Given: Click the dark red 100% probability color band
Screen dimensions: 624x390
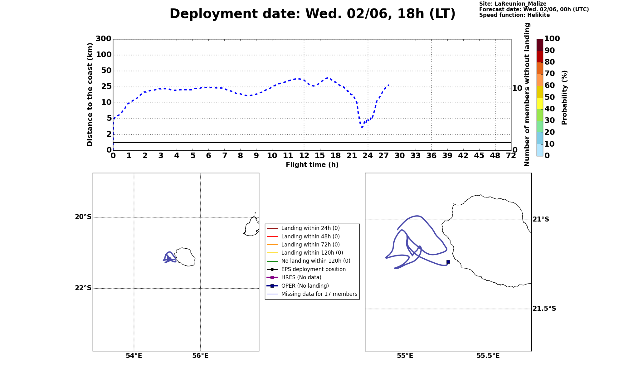Looking at the screenshot, I should [x=540, y=45].
